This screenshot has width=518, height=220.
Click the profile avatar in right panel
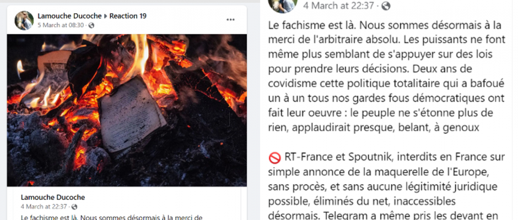click(x=283, y=4)
